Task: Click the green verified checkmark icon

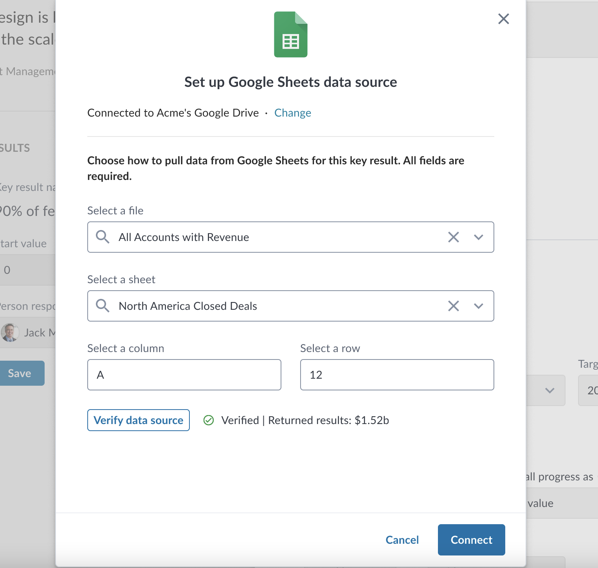Action: pos(209,420)
